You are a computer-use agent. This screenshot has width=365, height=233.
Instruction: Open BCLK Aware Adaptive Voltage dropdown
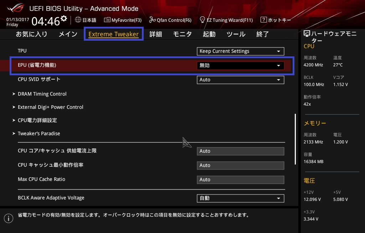[x=241, y=198]
